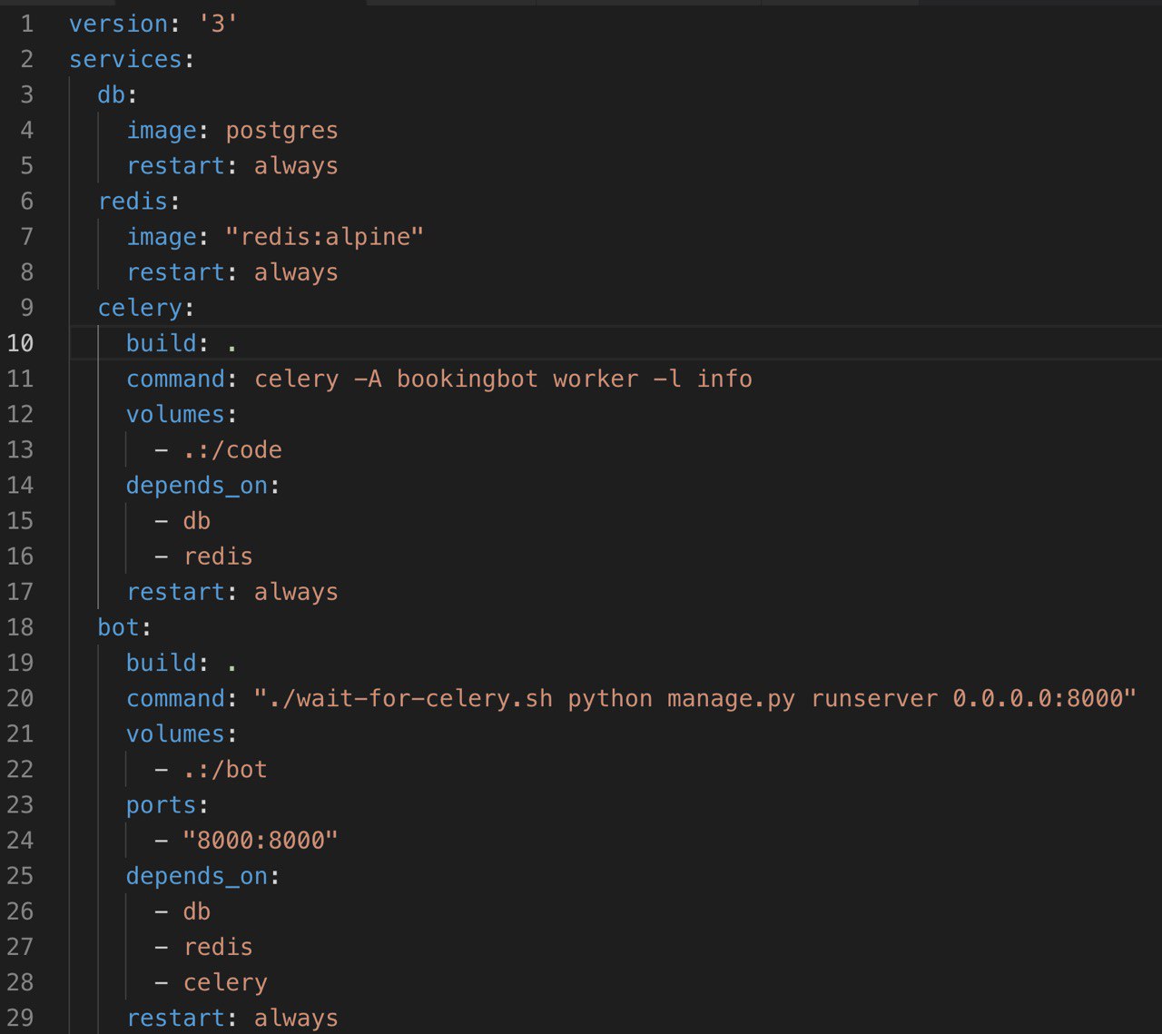The width and height of the screenshot is (1162, 1034).
Task: Click the "redis:alpine" image string
Action: [x=324, y=237]
